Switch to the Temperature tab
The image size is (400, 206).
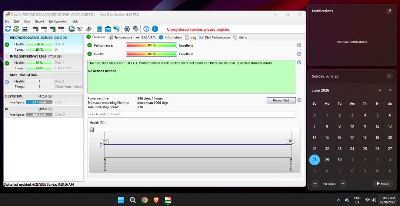[x=121, y=37]
